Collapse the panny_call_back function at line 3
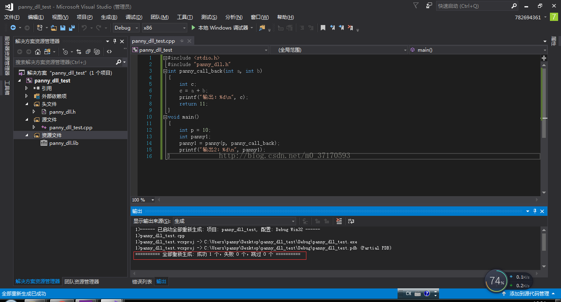 point(165,71)
